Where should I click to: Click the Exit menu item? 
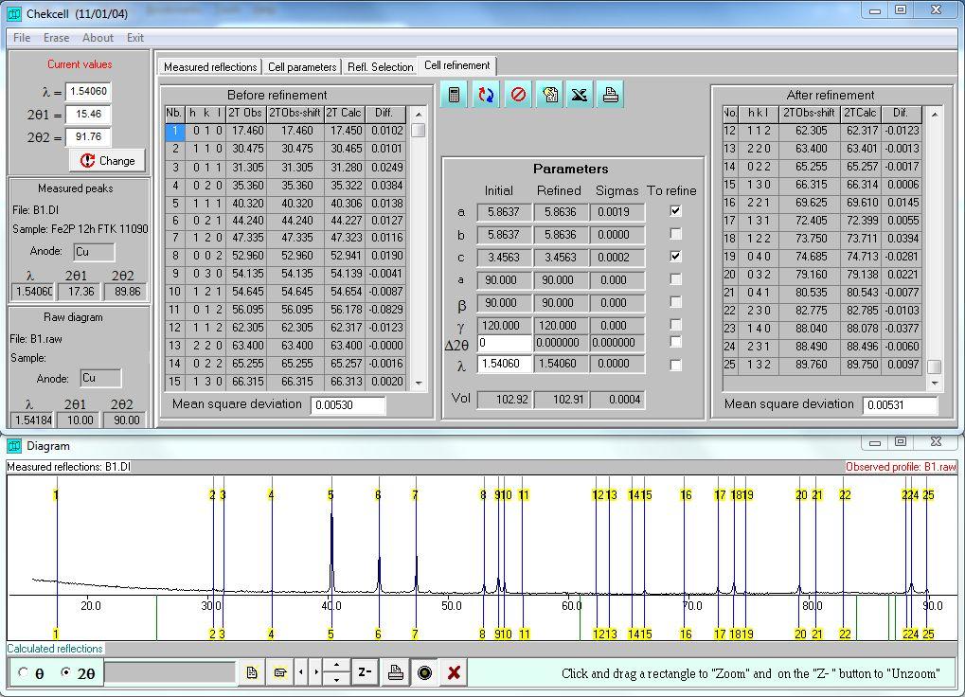pyautogui.click(x=134, y=38)
